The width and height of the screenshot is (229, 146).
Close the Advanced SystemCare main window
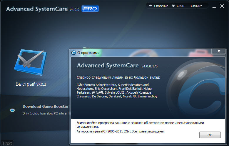coord(222,6)
